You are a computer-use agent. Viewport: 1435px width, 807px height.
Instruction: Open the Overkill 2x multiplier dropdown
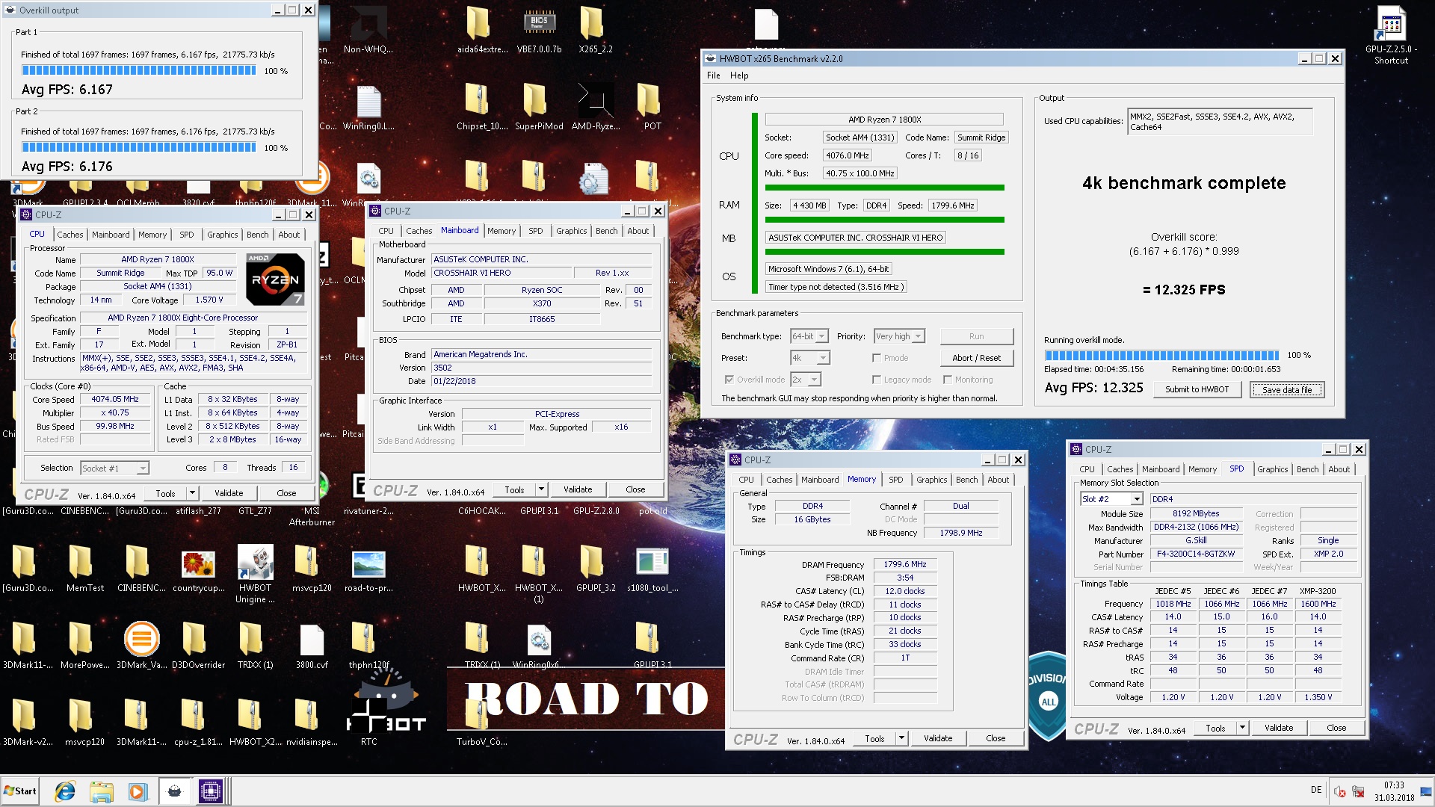click(806, 380)
